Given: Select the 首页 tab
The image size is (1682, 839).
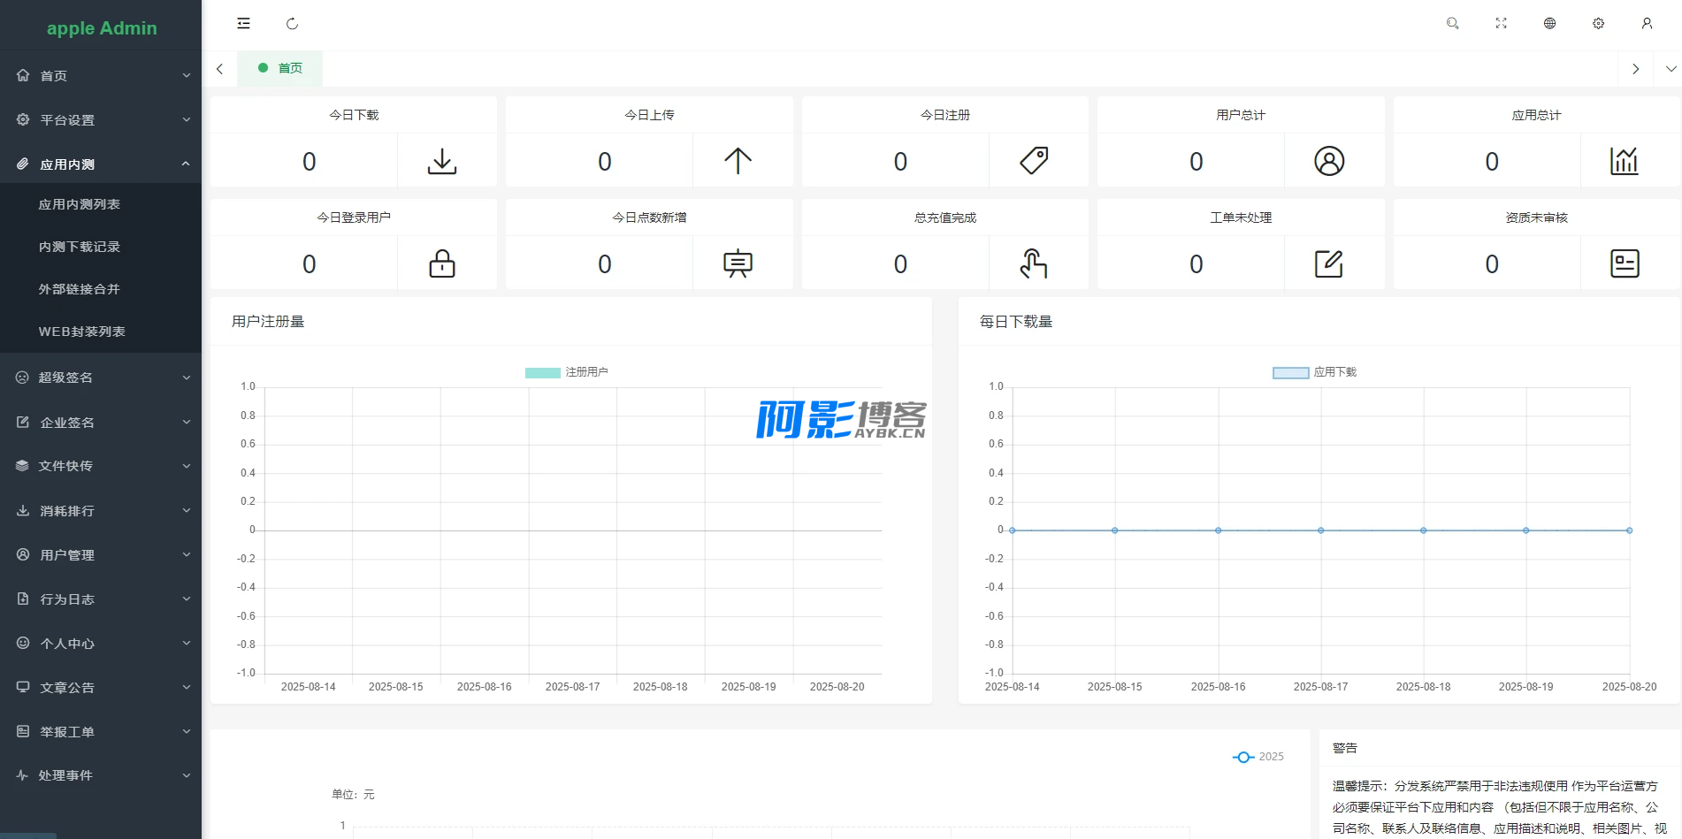Looking at the screenshot, I should 280,68.
